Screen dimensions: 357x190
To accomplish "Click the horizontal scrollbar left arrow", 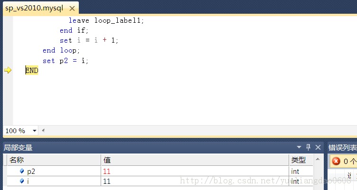I will [x=43, y=130].
